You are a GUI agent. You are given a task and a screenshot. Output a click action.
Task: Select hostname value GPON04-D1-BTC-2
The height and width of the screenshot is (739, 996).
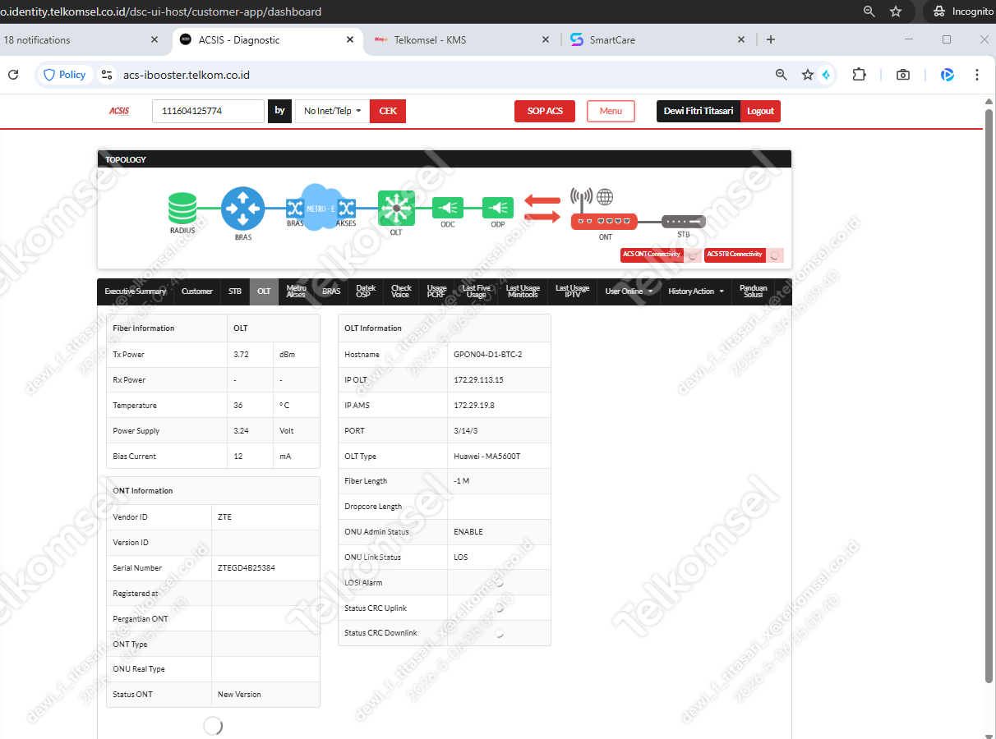point(487,355)
